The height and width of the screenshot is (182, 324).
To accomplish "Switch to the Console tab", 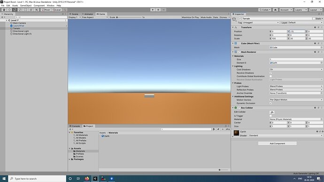I will [75, 126].
